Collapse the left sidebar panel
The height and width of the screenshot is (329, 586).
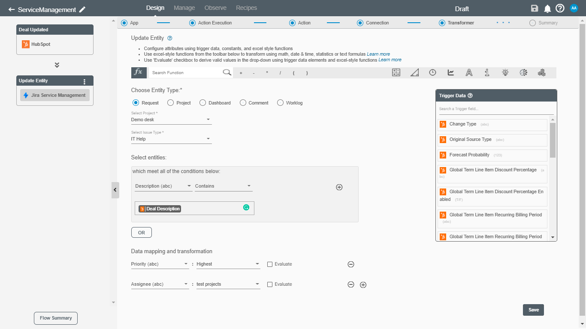click(x=115, y=190)
